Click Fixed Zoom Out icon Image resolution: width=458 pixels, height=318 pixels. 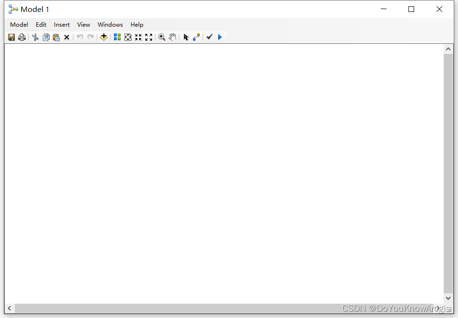(149, 37)
